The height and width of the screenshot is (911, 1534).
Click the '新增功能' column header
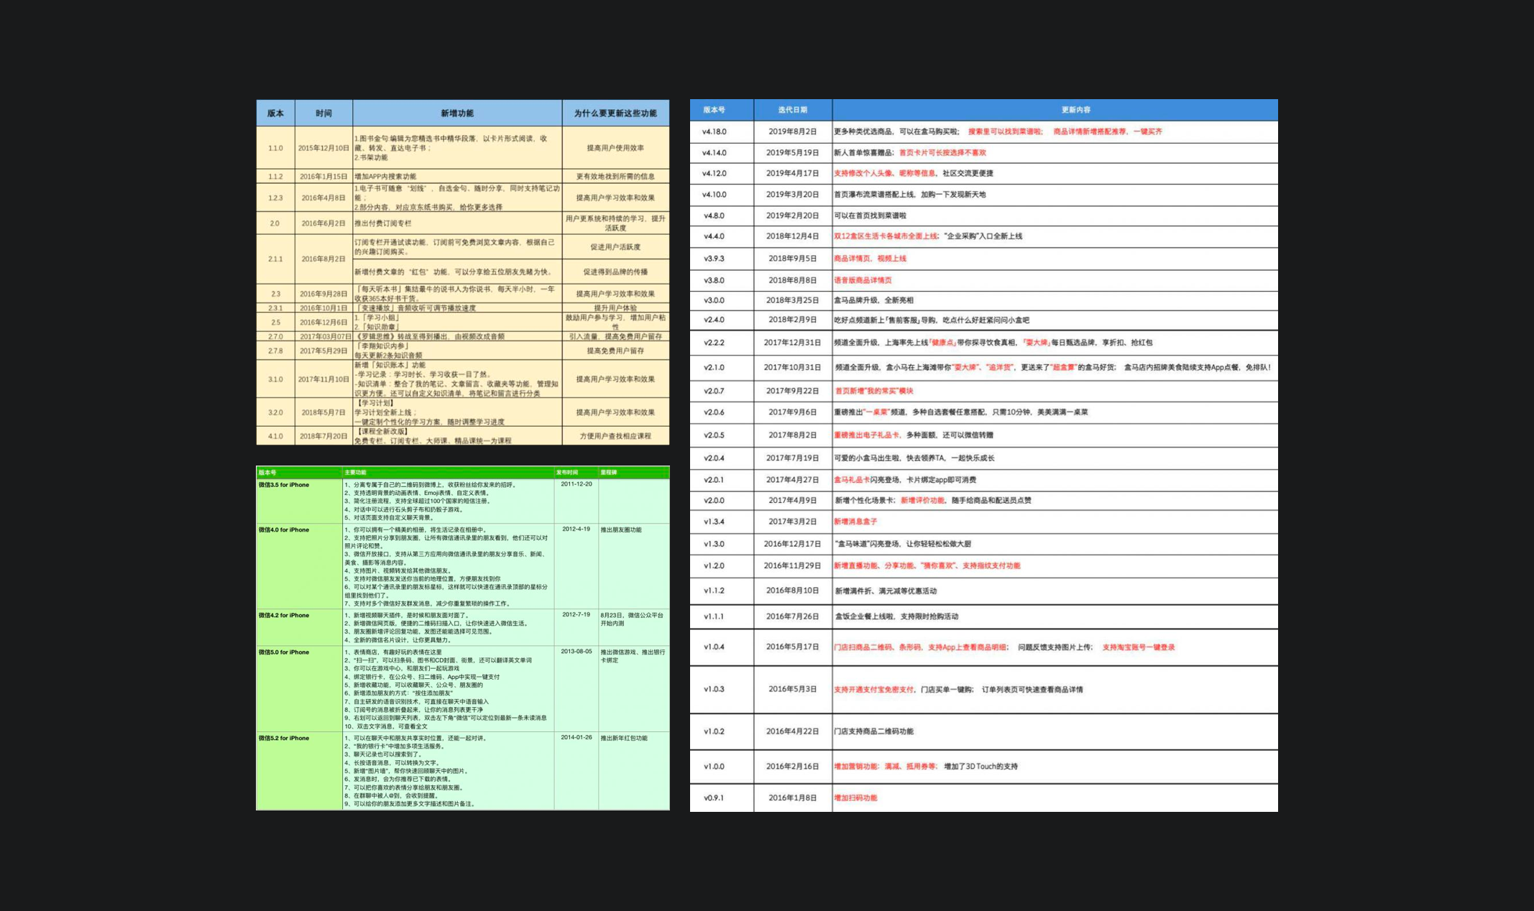pyautogui.click(x=457, y=114)
